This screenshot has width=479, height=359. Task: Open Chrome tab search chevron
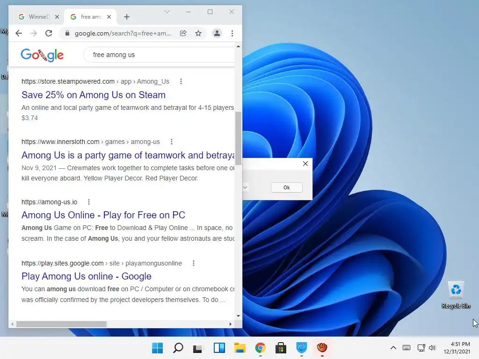click(x=167, y=12)
